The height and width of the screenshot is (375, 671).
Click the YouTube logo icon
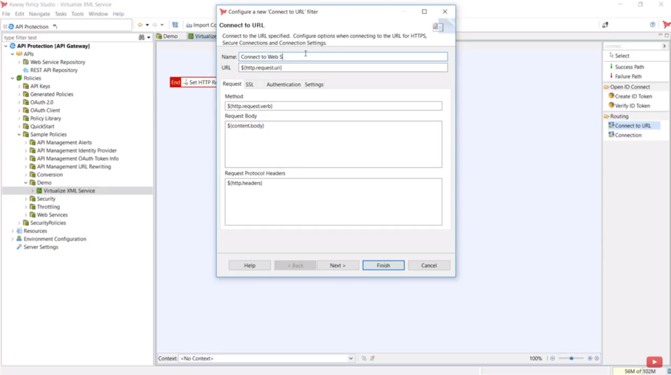tap(654, 362)
